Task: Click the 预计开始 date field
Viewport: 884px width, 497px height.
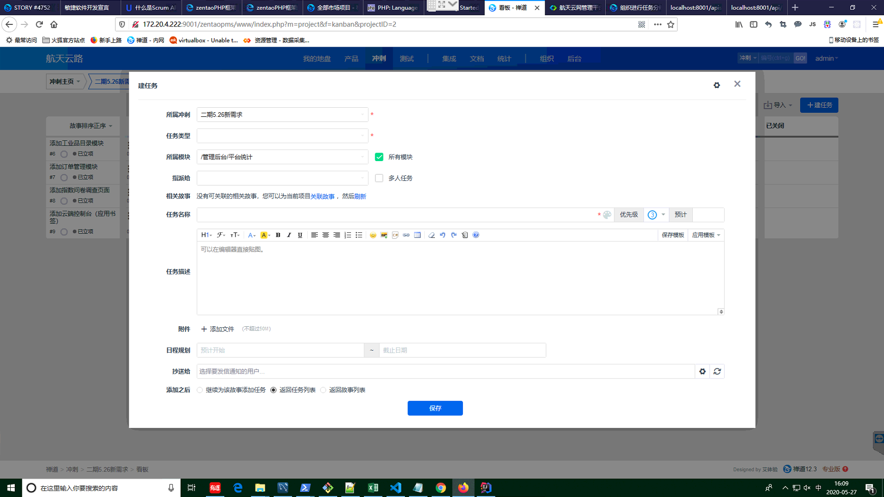Action: [x=280, y=350]
